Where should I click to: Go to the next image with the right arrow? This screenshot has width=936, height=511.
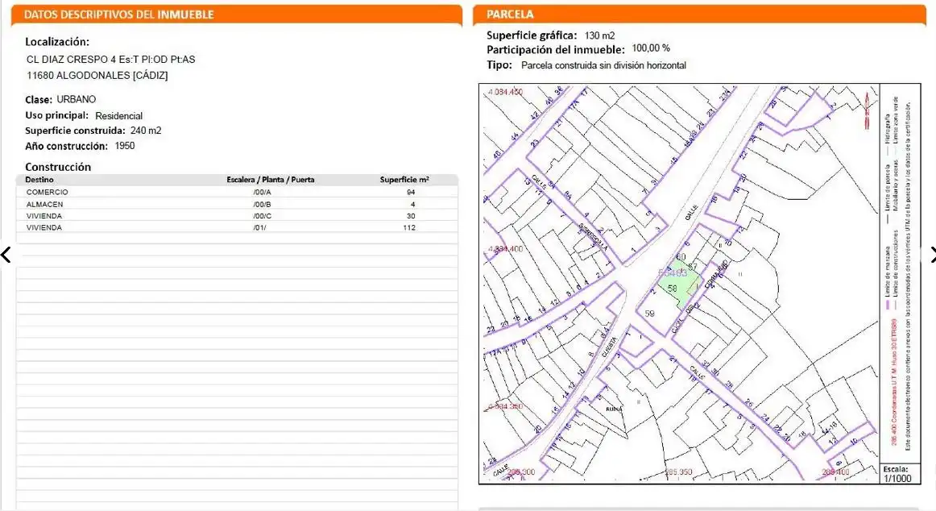[932, 255]
